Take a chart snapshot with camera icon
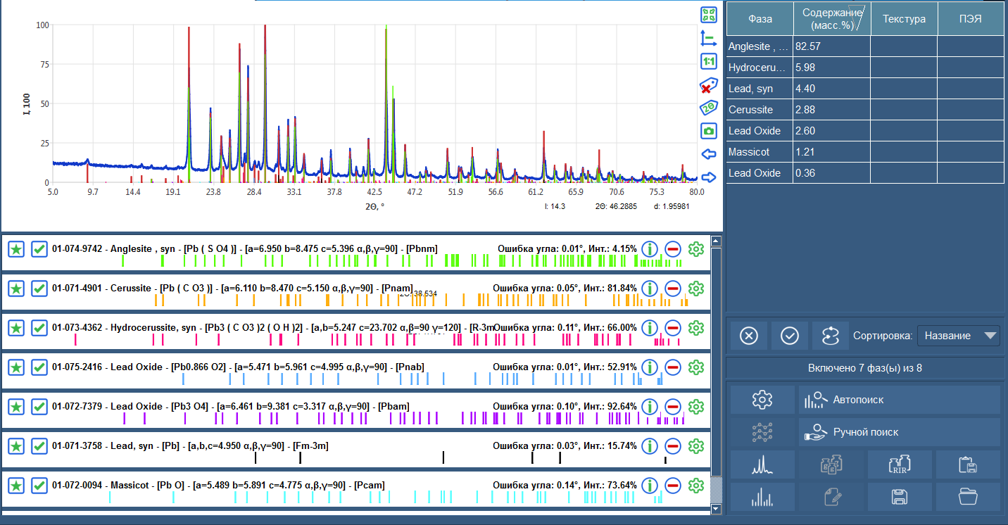 point(709,131)
